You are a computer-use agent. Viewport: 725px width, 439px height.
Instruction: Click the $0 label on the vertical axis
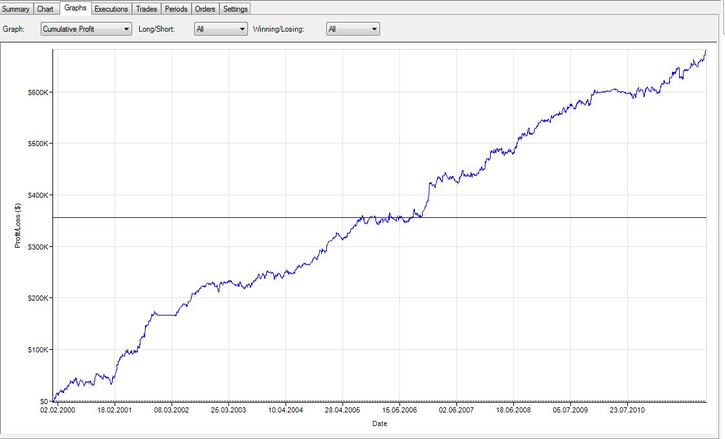[43, 401]
